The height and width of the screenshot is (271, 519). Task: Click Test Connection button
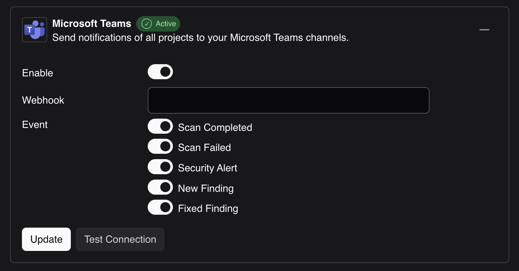[120, 239]
